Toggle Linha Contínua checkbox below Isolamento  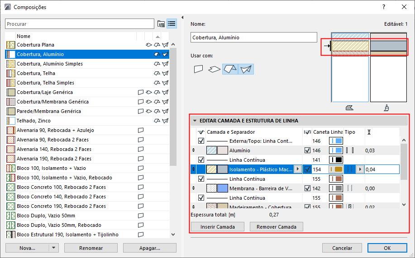201,179
